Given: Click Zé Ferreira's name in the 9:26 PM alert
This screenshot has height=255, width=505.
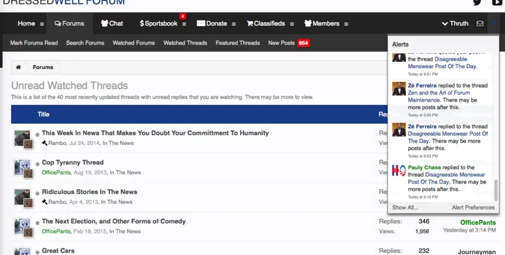Looking at the screenshot, I should click(x=422, y=85).
